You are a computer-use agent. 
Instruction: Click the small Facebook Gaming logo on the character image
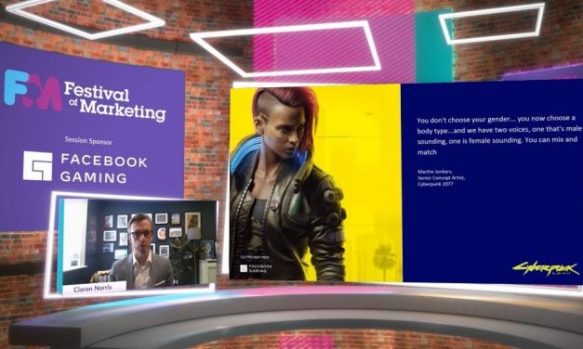[256, 268]
